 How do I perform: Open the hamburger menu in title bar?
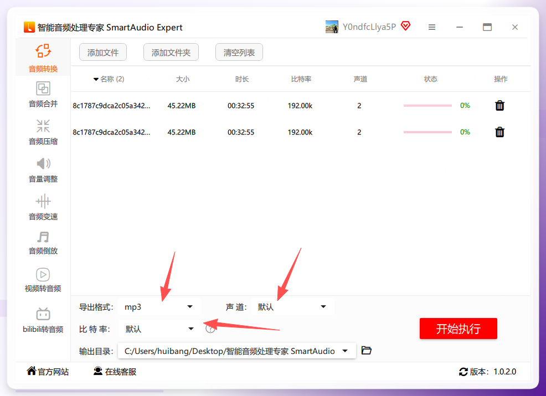pos(432,27)
